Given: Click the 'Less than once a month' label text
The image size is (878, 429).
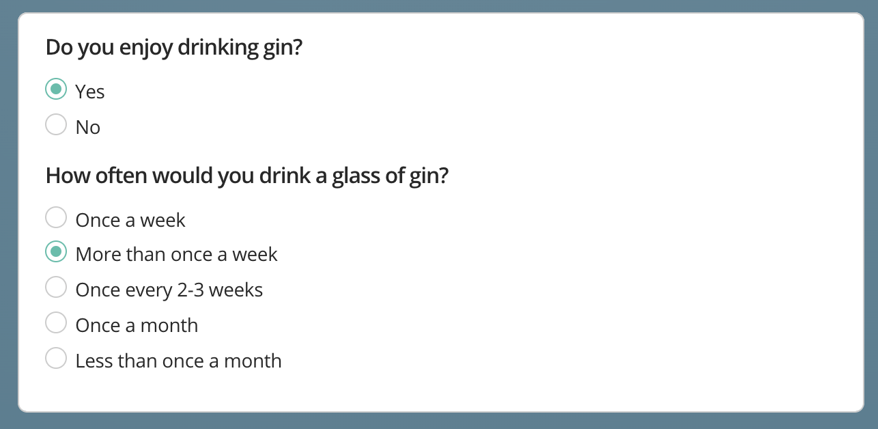Looking at the screenshot, I should [178, 361].
